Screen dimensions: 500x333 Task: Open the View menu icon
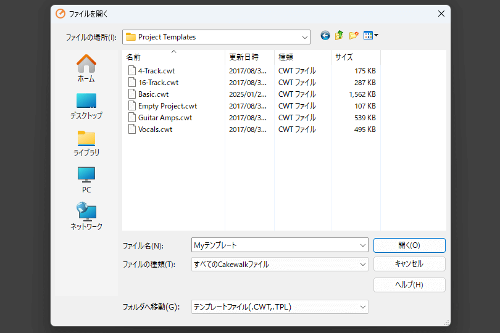point(370,36)
